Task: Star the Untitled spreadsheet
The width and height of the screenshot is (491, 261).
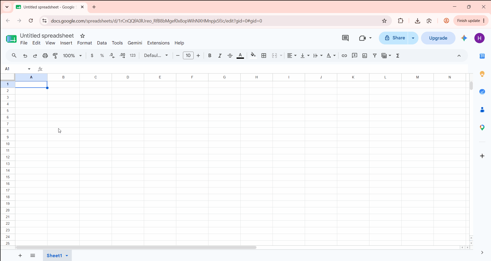Action: pos(83,36)
